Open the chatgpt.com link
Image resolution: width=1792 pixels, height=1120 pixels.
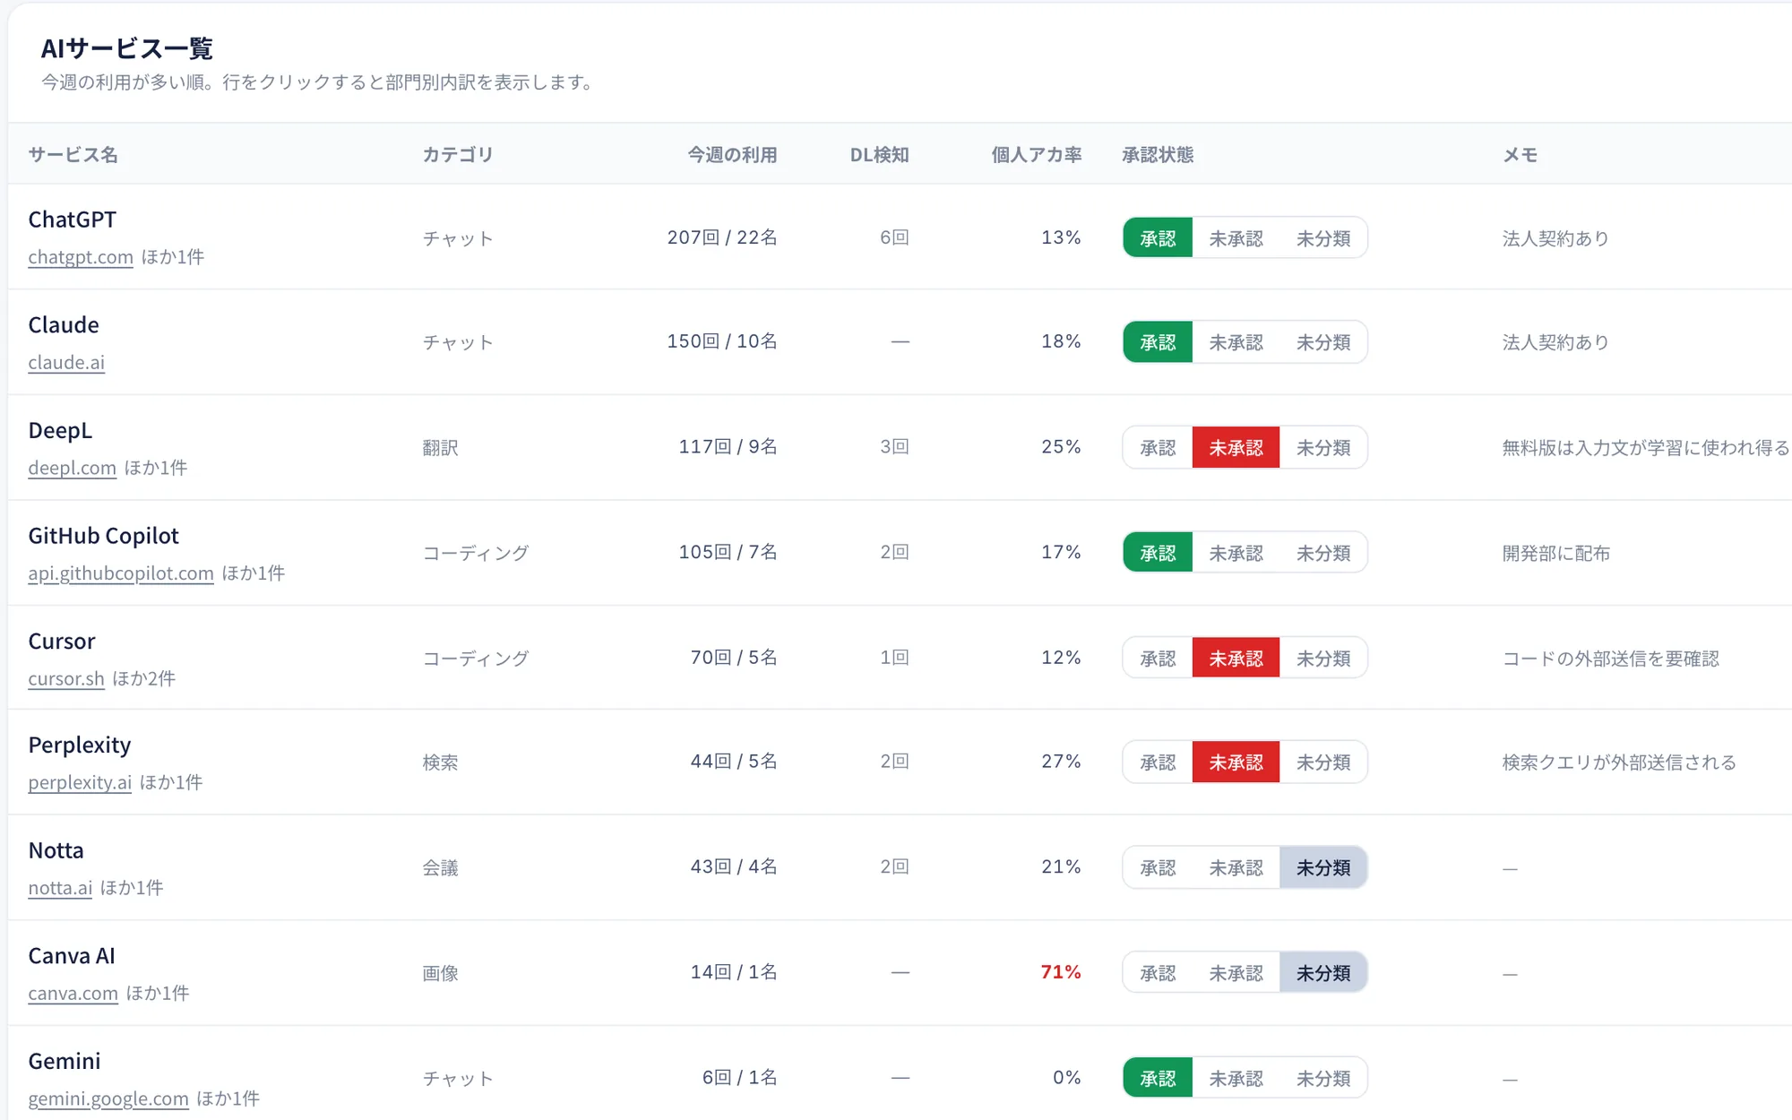[x=81, y=257]
